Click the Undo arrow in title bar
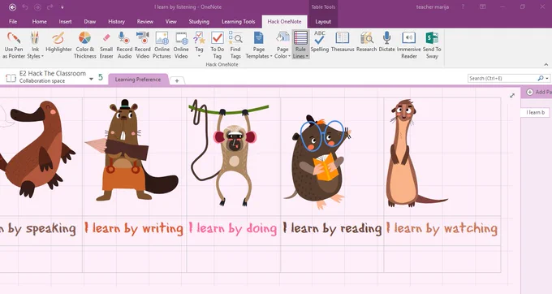The image size is (552, 294). tap(25, 7)
